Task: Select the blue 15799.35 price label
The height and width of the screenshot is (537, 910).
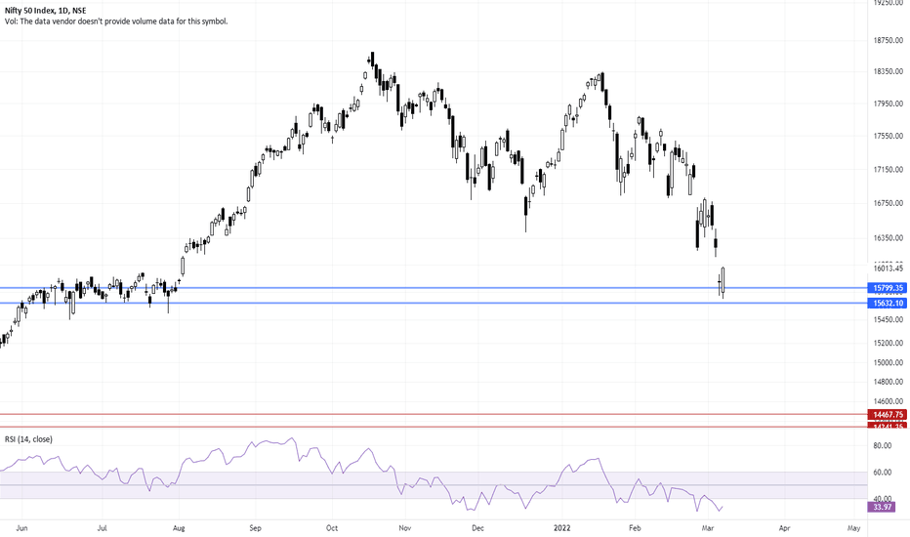Action: (888, 288)
